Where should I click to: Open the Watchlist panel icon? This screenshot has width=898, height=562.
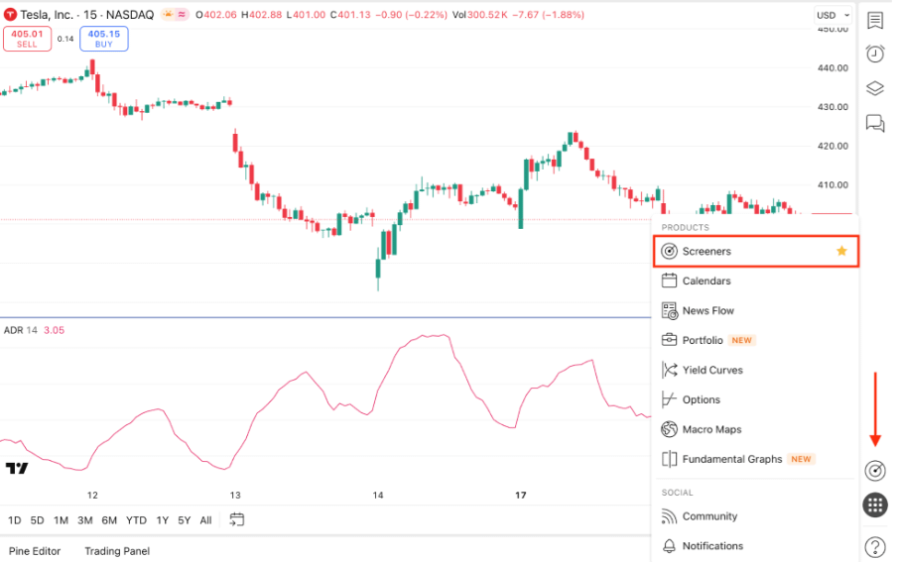874,21
